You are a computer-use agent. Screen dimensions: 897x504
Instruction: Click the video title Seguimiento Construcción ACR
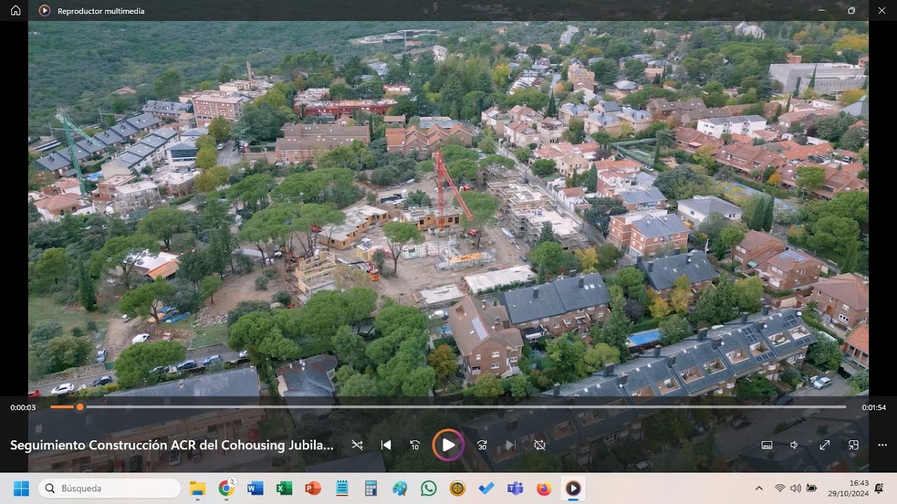tap(172, 444)
